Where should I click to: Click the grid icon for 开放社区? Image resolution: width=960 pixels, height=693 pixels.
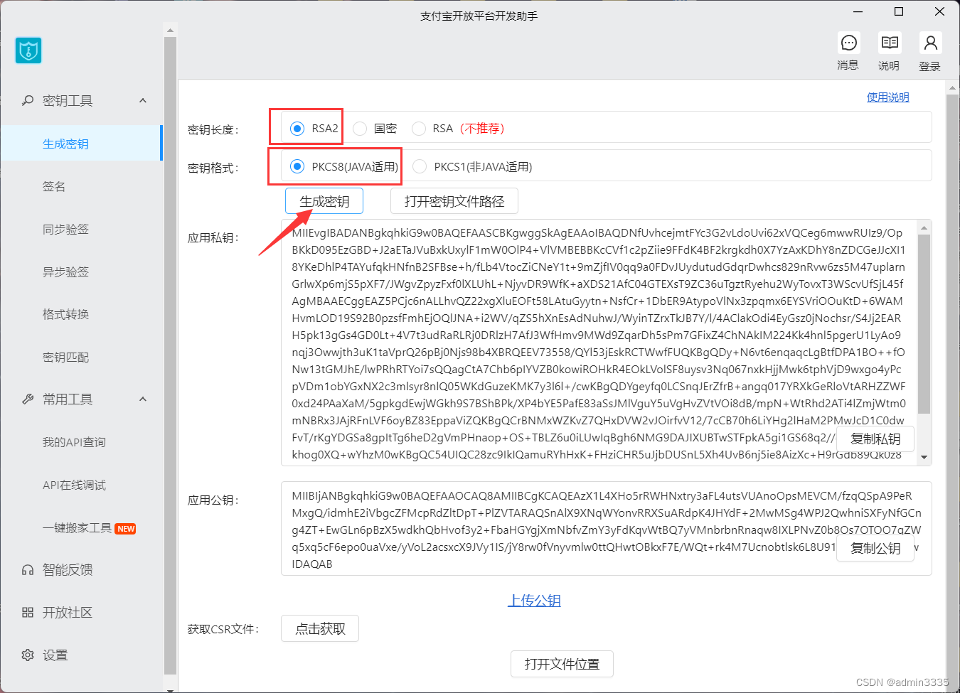28,613
